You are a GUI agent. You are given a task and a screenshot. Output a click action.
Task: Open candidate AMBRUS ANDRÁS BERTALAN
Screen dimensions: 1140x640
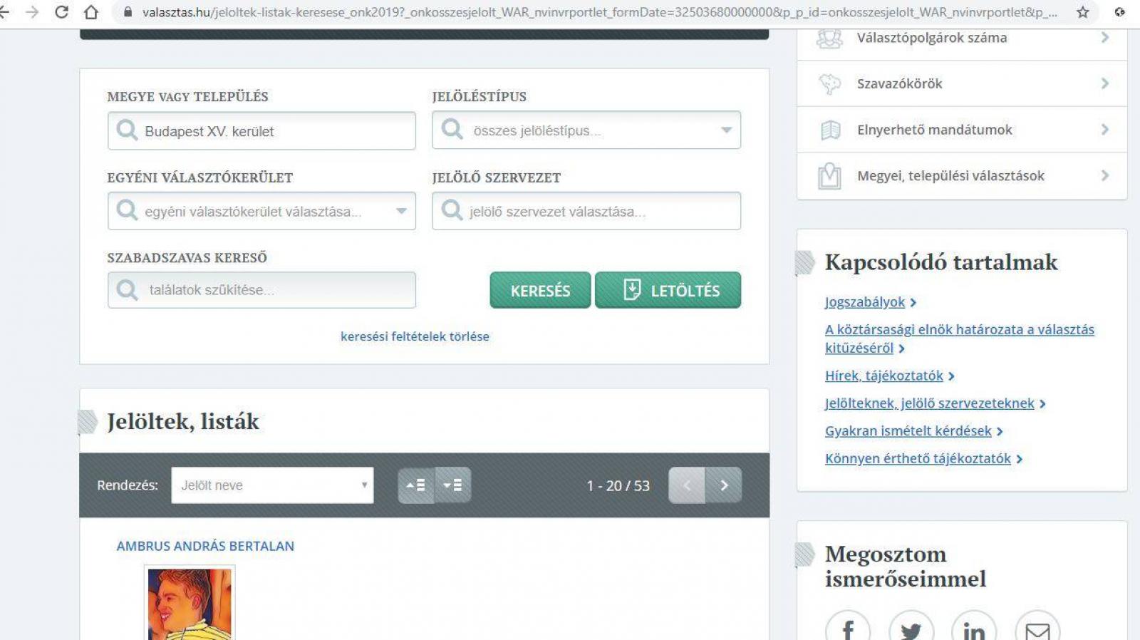[x=205, y=546]
